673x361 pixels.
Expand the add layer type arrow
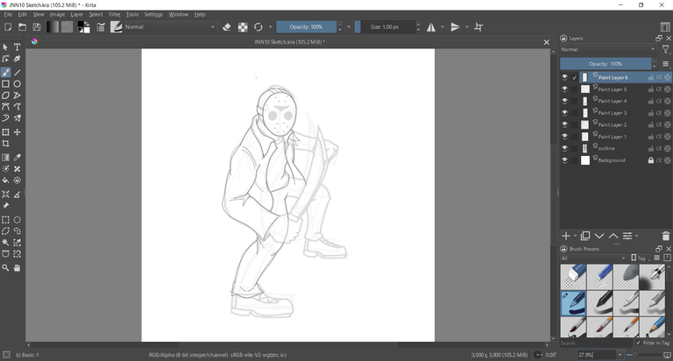coord(575,236)
